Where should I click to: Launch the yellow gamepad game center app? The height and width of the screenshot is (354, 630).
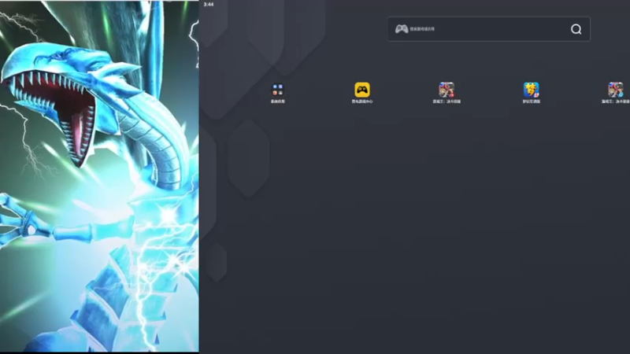pyautogui.click(x=362, y=90)
